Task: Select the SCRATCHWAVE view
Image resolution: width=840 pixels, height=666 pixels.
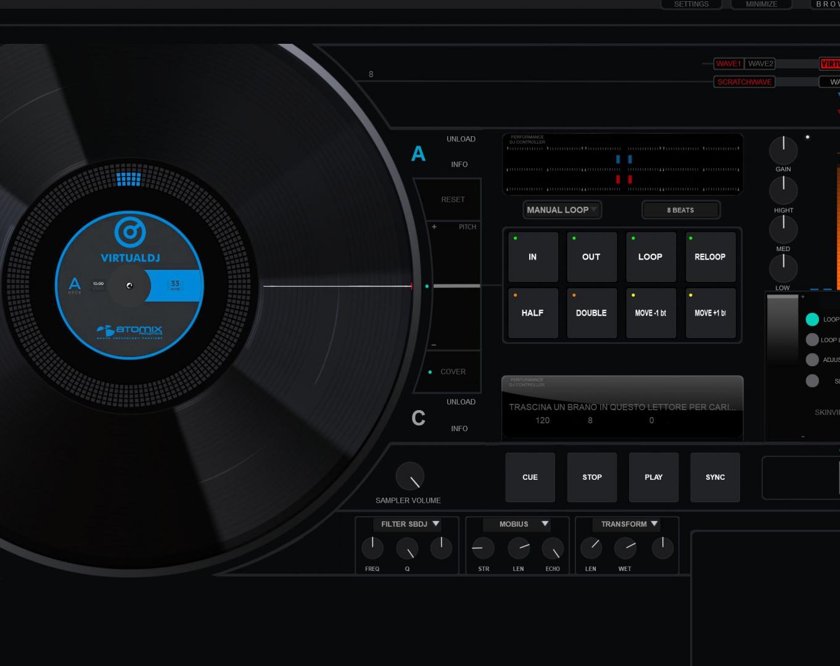Action: pyautogui.click(x=744, y=82)
